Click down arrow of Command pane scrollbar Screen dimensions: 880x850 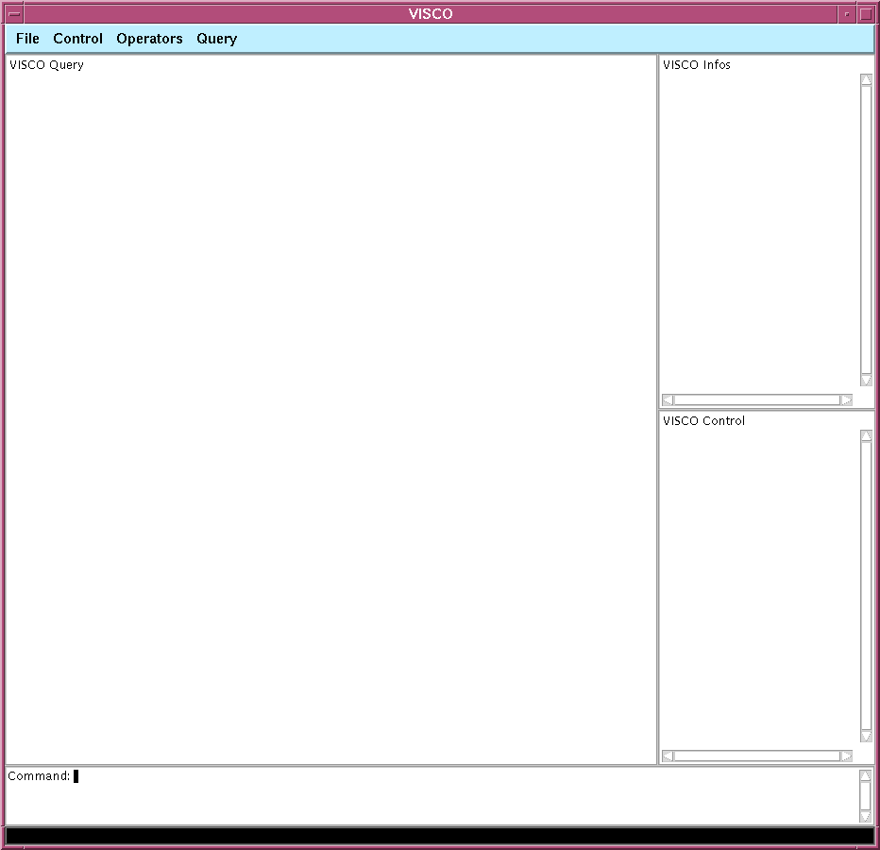tap(865, 816)
